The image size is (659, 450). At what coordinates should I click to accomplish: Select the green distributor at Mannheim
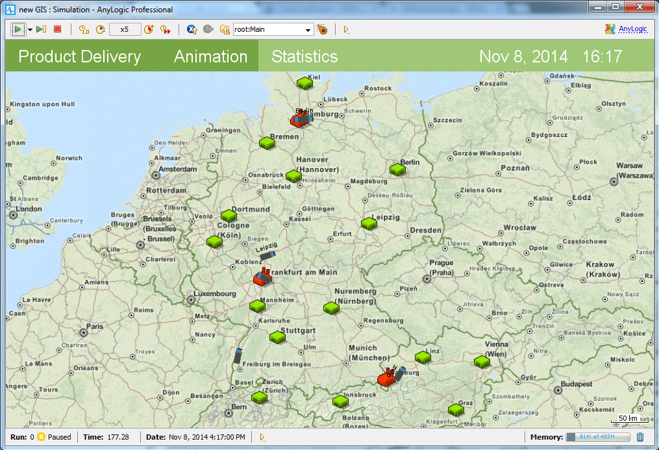pos(257,306)
